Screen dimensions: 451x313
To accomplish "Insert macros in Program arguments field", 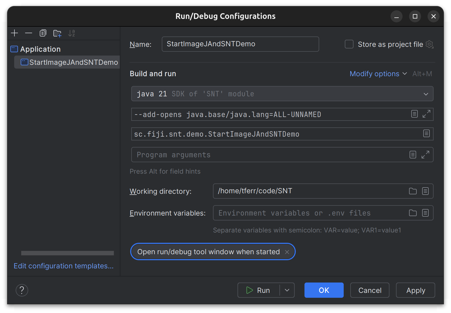I will [x=413, y=155].
